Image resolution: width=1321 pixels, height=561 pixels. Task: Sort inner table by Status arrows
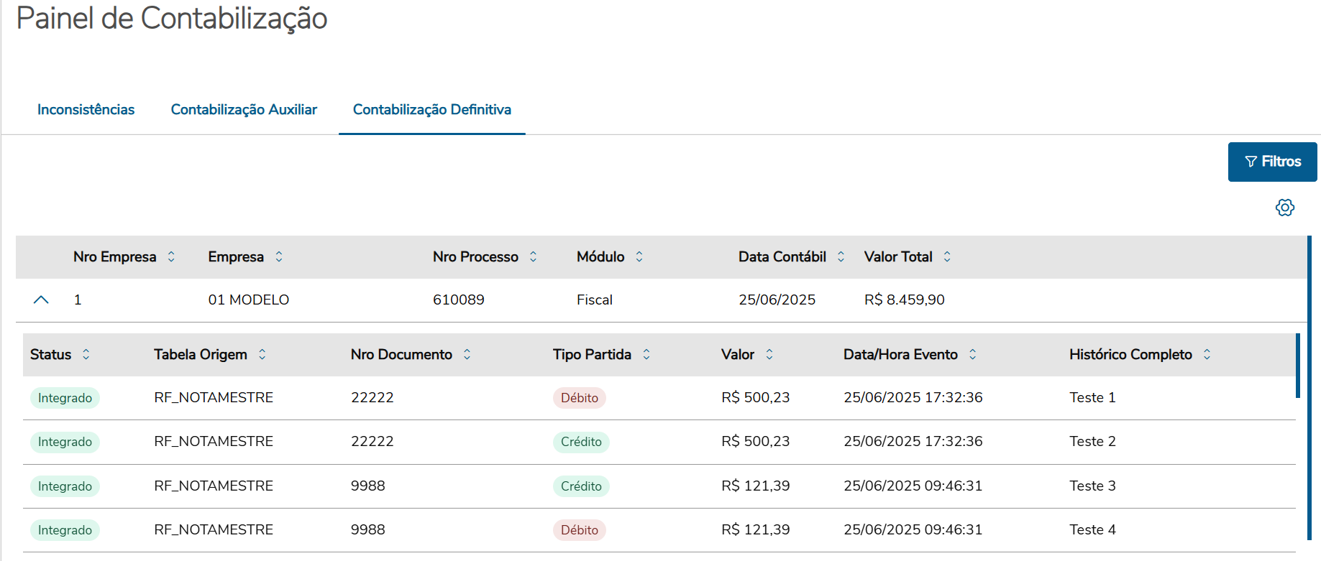pyautogui.click(x=86, y=354)
